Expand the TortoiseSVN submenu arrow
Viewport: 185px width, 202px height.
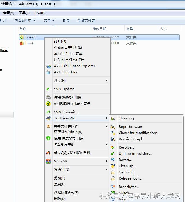[x=107, y=118]
